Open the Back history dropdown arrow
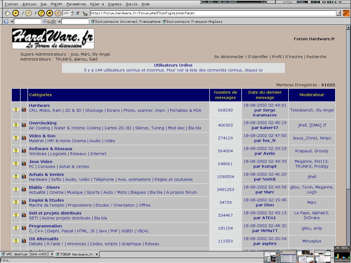Screen dimensions: 351x263 coord(22,13)
